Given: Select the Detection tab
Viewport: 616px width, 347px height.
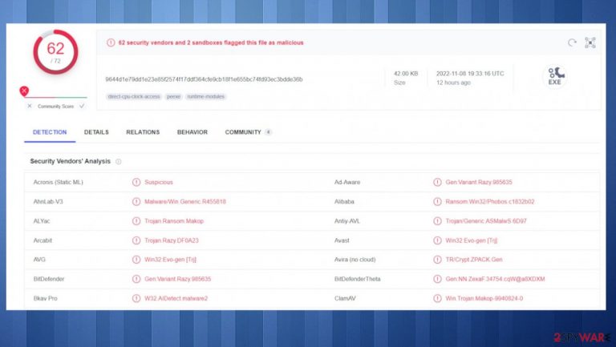Looking at the screenshot, I should 50,132.
